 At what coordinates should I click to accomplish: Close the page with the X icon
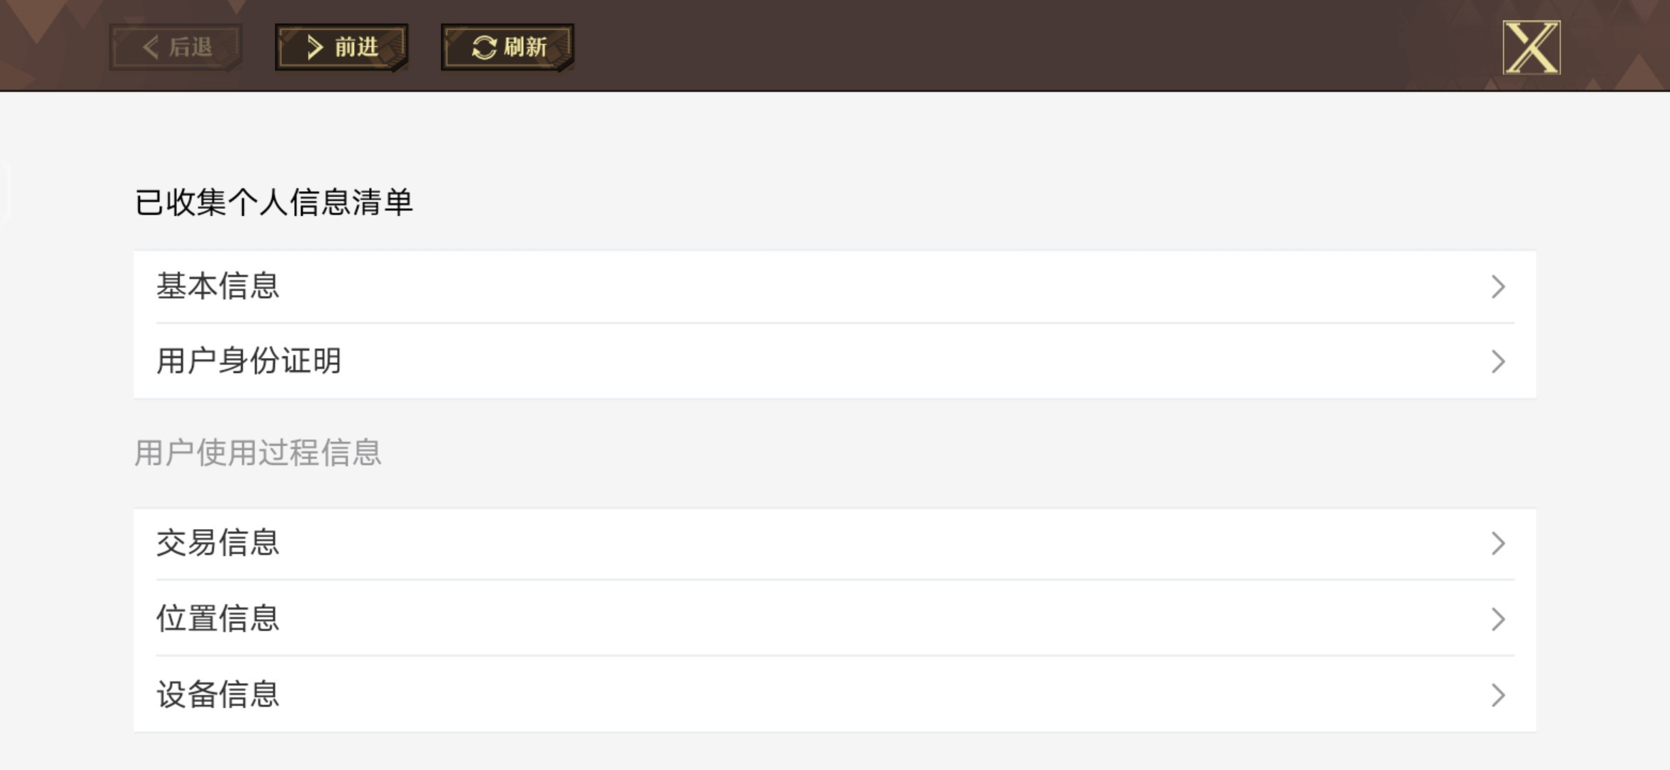(1532, 48)
